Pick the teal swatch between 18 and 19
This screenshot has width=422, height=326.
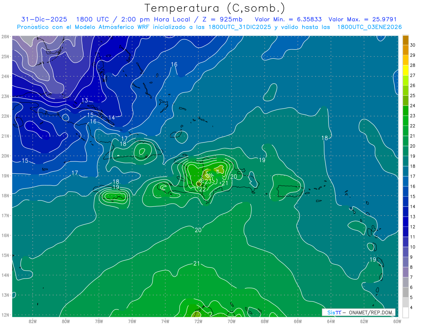pos(405,161)
